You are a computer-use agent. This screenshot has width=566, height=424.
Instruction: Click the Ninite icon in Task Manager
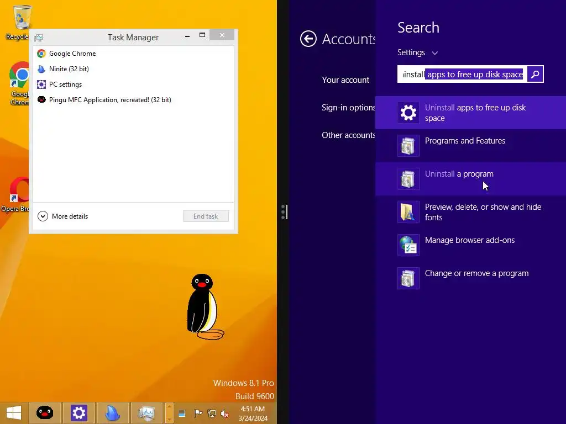pos(41,69)
